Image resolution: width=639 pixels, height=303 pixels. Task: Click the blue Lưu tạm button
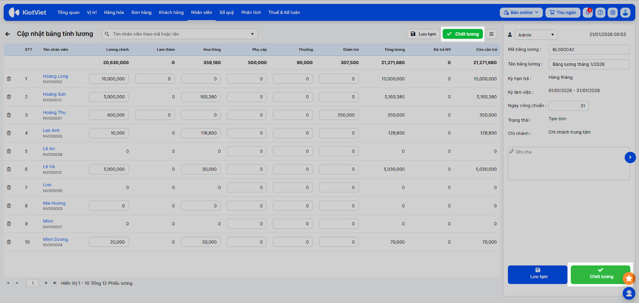(x=537, y=275)
